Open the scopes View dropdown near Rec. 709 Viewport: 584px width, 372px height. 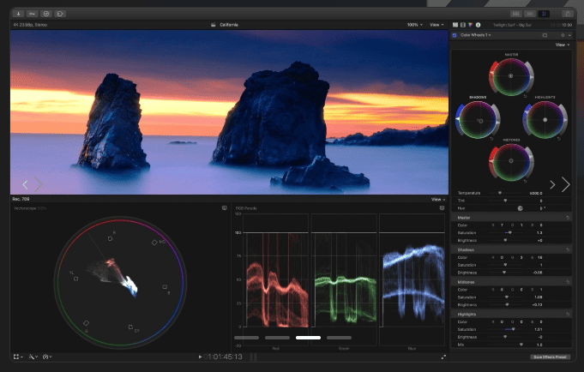[438, 200]
